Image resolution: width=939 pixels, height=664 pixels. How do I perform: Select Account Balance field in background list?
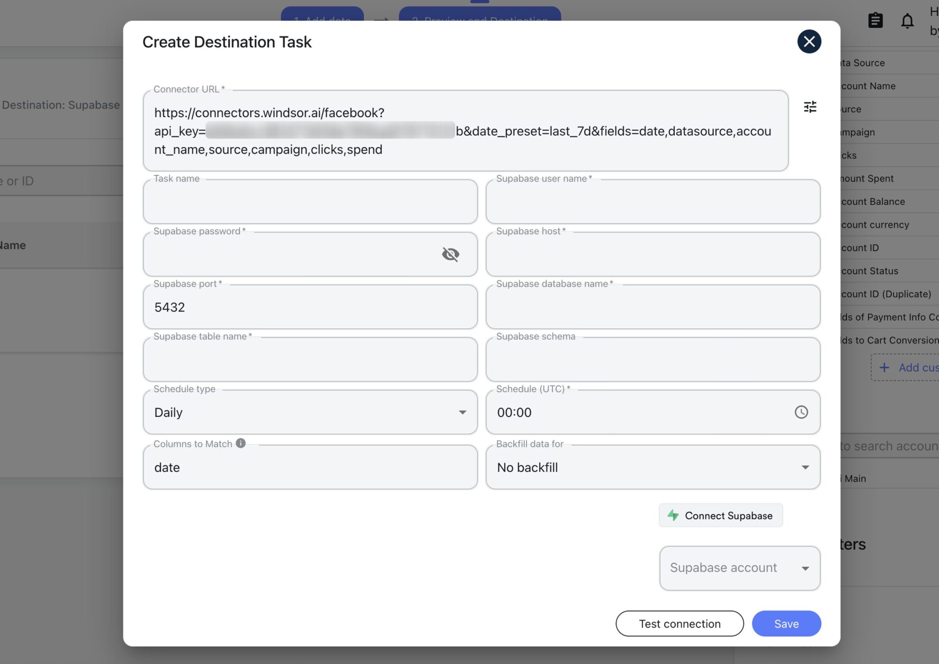(890, 202)
